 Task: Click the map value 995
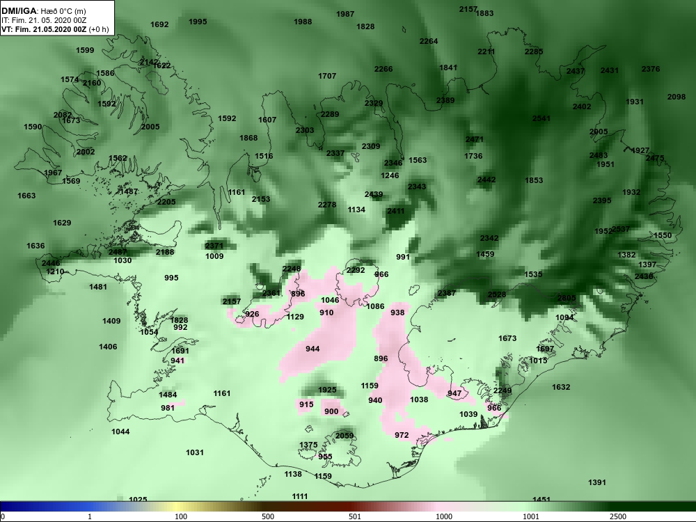click(x=171, y=278)
